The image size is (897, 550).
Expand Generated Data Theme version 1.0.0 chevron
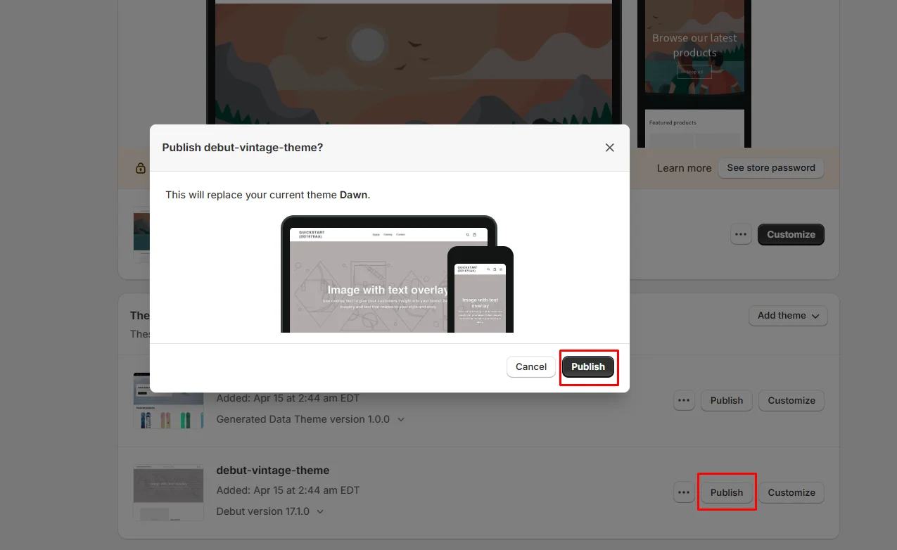click(401, 419)
